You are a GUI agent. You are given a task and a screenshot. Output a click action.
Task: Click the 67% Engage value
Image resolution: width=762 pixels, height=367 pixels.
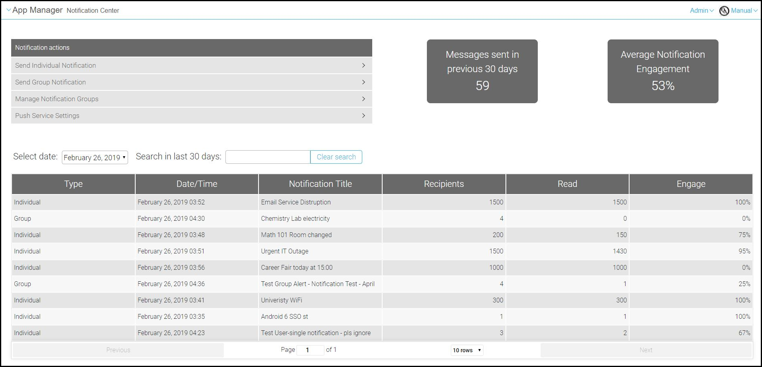coord(744,333)
